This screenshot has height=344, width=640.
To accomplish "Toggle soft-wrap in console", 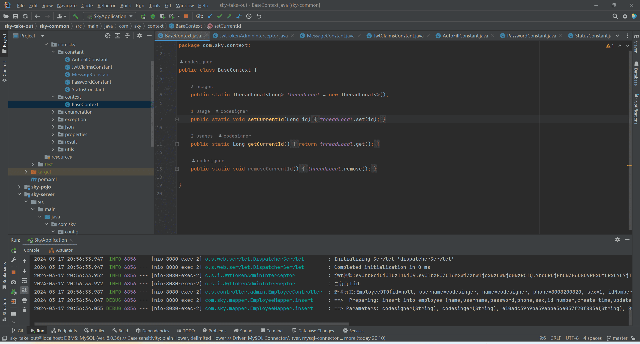I will pyautogui.click(x=25, y=281).
